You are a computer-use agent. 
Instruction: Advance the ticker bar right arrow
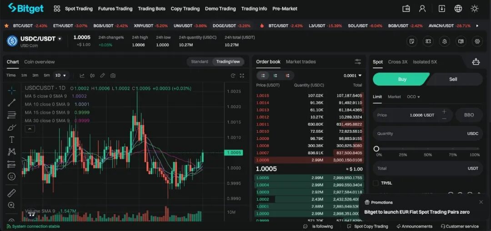(x=477, y=25)
